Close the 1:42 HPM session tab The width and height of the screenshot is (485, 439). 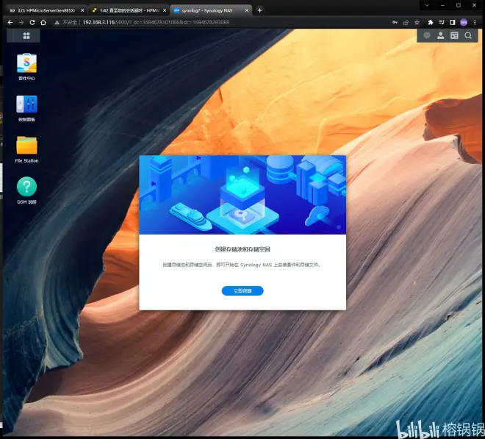[165, 10]
